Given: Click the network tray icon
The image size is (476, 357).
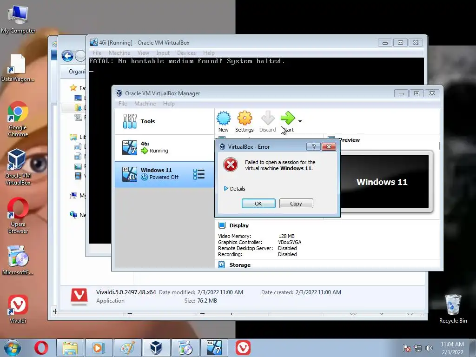Looking at the screenshot, I should click(x=418, y=348).
